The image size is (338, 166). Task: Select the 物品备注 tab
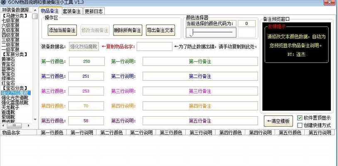(x=50, y=11)
